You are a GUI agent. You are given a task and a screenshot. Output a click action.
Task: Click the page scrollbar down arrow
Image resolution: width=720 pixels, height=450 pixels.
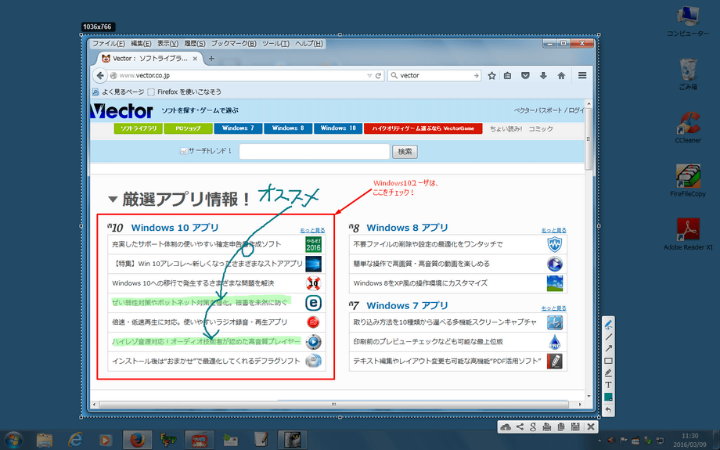coord(589,396)
